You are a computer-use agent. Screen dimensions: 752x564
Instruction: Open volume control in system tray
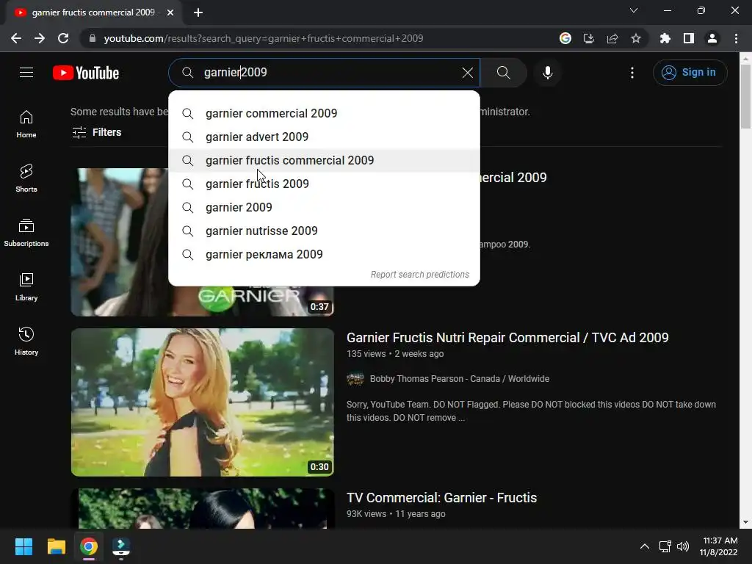click(683, 546)
